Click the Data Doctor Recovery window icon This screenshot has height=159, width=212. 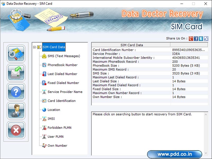pos(4,4)
